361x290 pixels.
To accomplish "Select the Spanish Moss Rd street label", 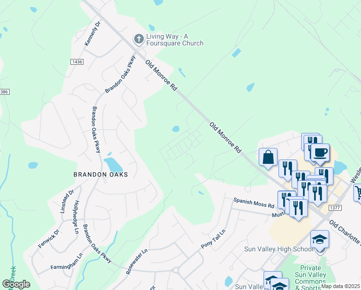I will [254, 203].
